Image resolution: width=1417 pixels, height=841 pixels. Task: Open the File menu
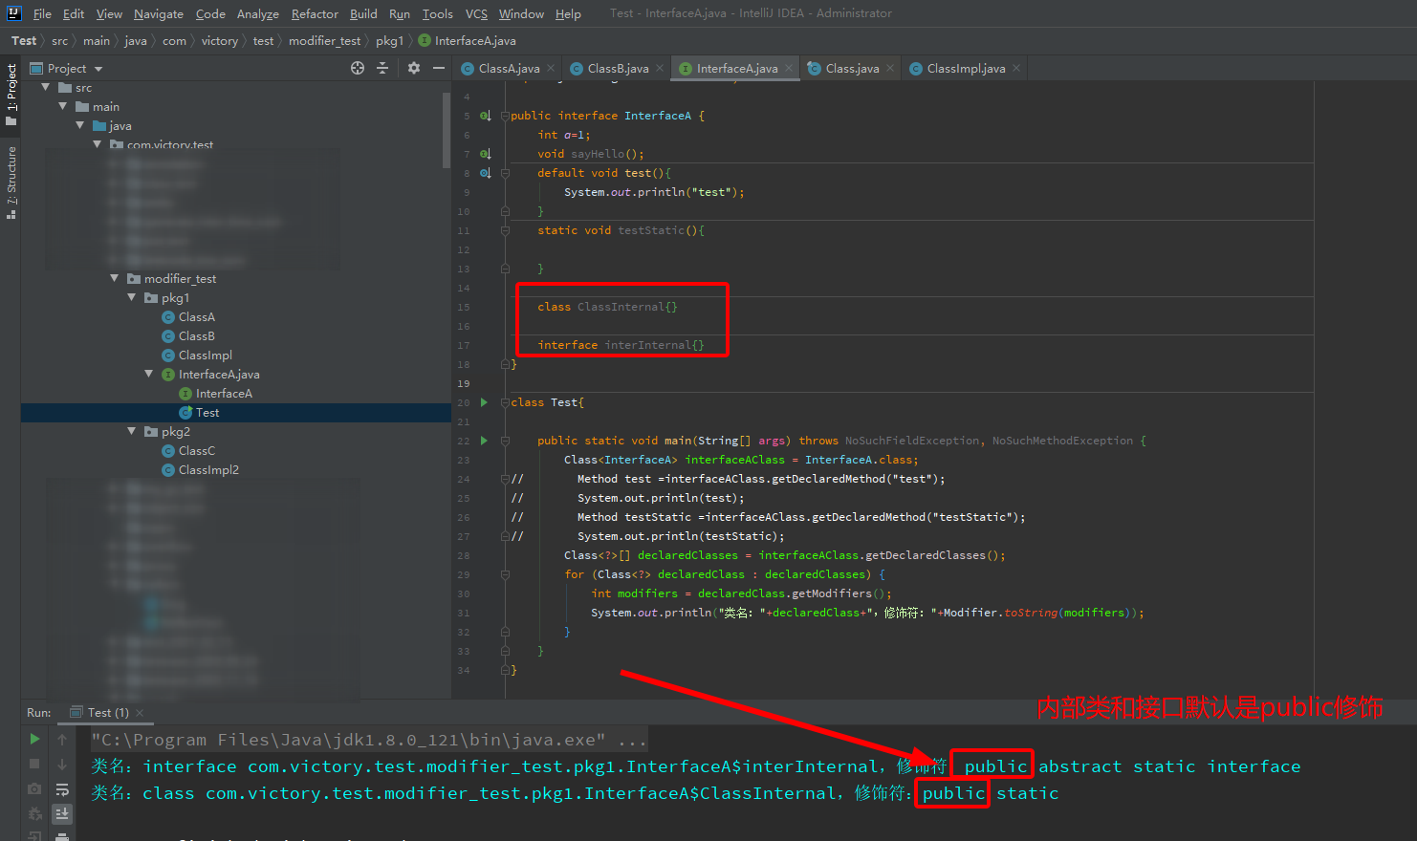click(42, 13)
